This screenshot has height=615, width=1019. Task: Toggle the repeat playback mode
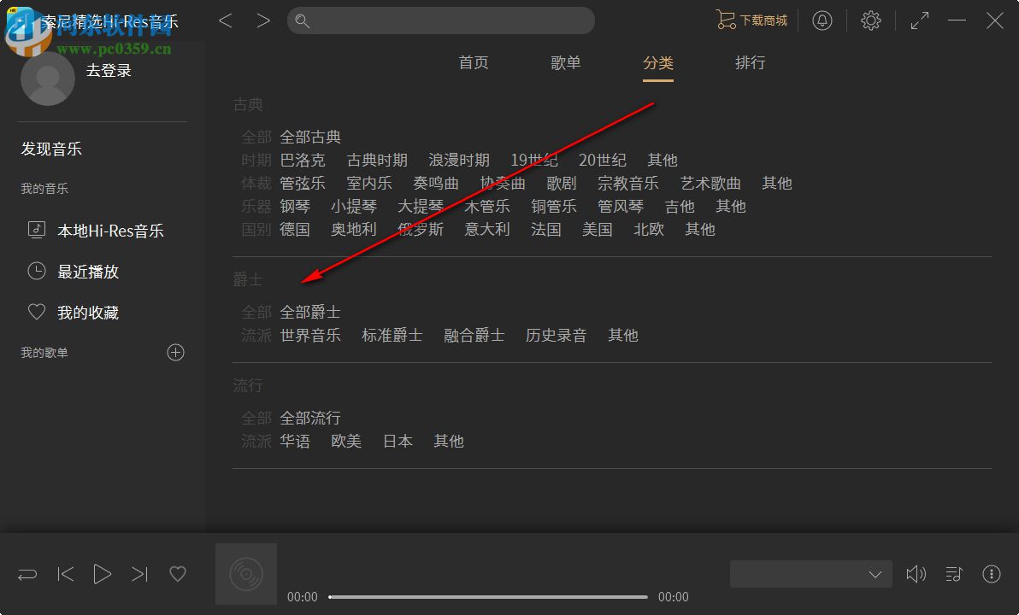(27, 574)
